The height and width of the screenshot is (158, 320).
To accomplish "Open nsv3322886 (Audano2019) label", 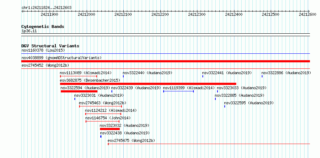I will (286, 73).
